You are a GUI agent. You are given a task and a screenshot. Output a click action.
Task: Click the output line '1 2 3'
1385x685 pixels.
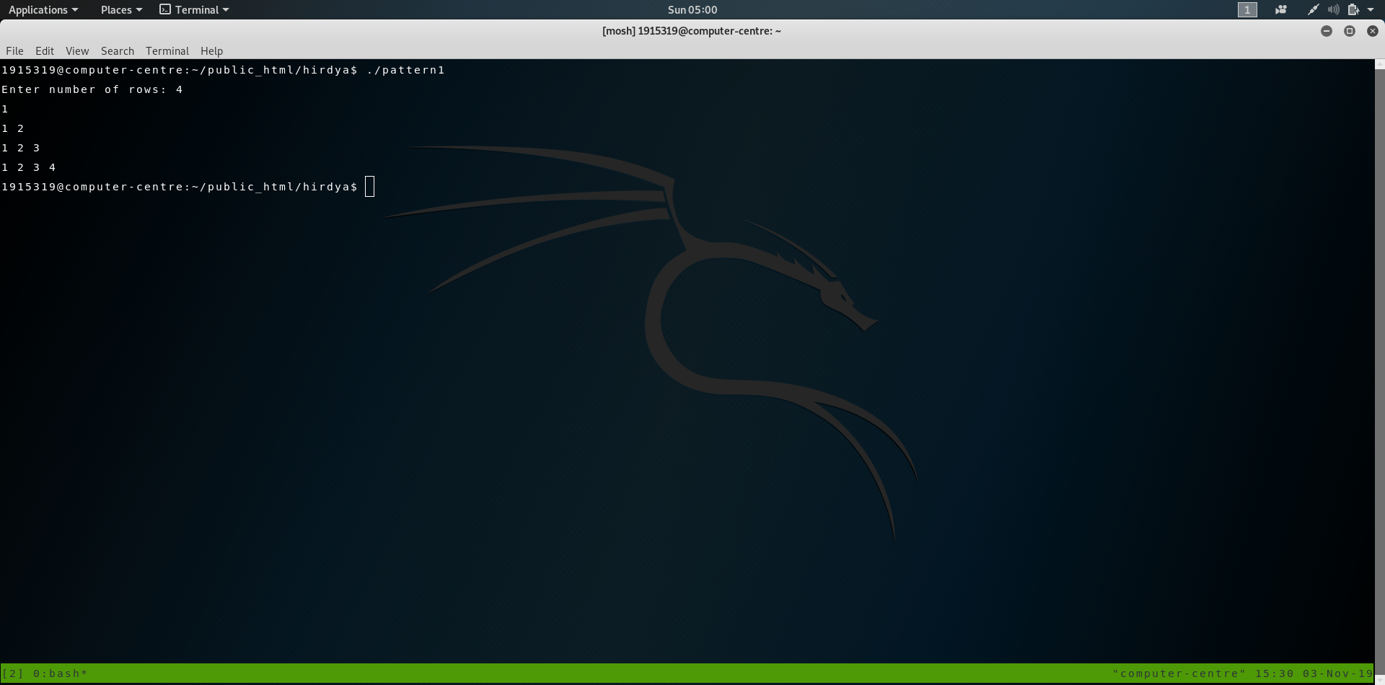(21, 148)
